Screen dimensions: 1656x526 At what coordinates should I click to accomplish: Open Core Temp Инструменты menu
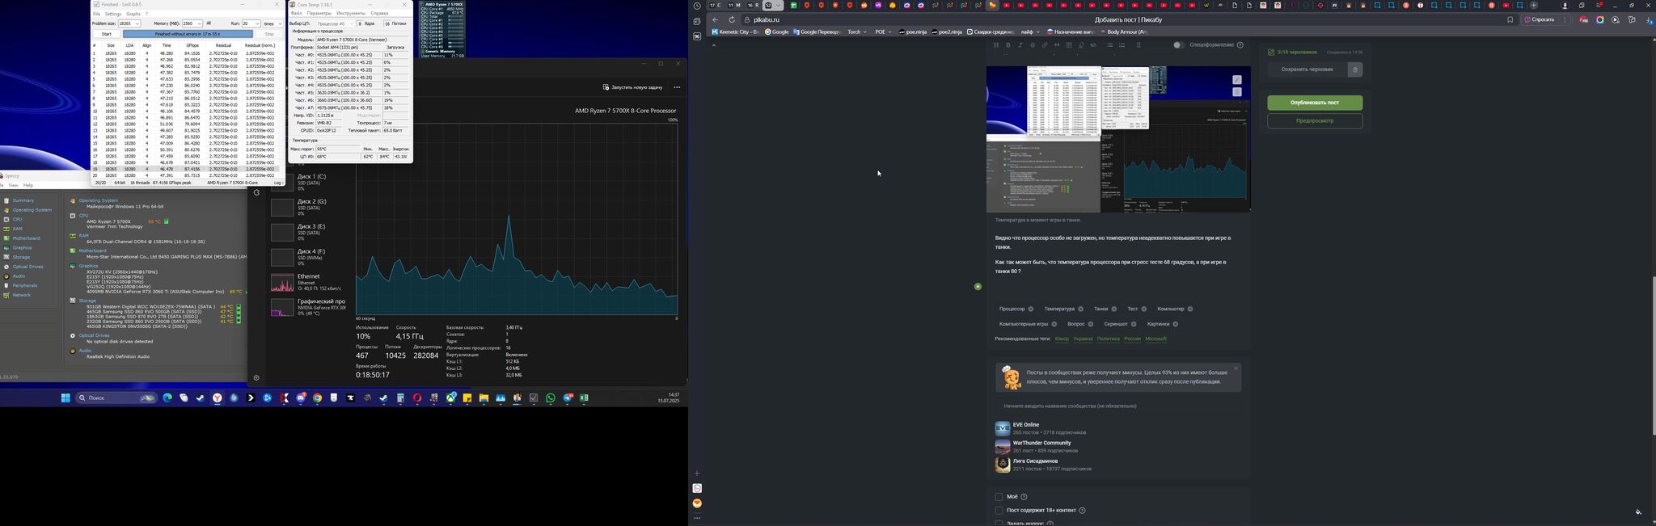351,13
